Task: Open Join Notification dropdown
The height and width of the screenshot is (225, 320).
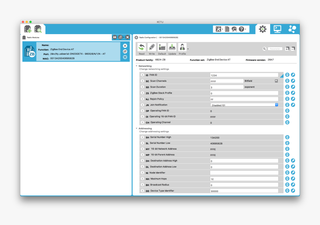Action: coord(244,105)
